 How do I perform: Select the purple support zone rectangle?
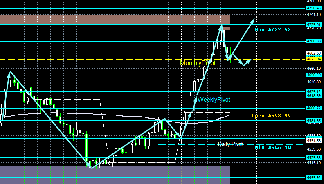115,175
